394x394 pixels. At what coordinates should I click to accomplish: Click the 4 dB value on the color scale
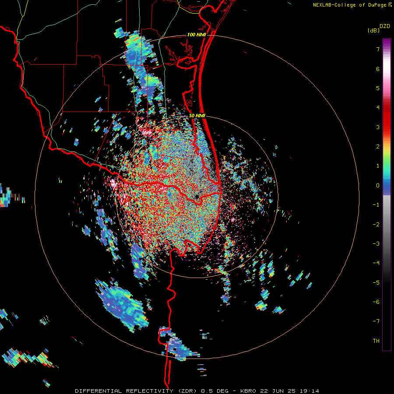378,108
